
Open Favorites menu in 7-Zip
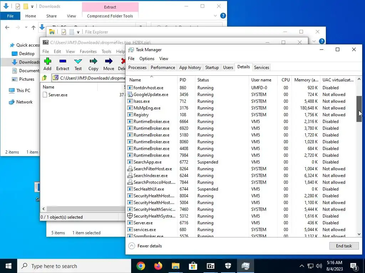[x=88, y=51]
